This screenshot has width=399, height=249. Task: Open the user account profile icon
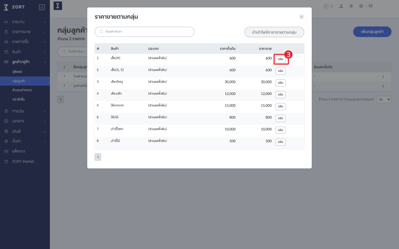click(x=371, y=6)
